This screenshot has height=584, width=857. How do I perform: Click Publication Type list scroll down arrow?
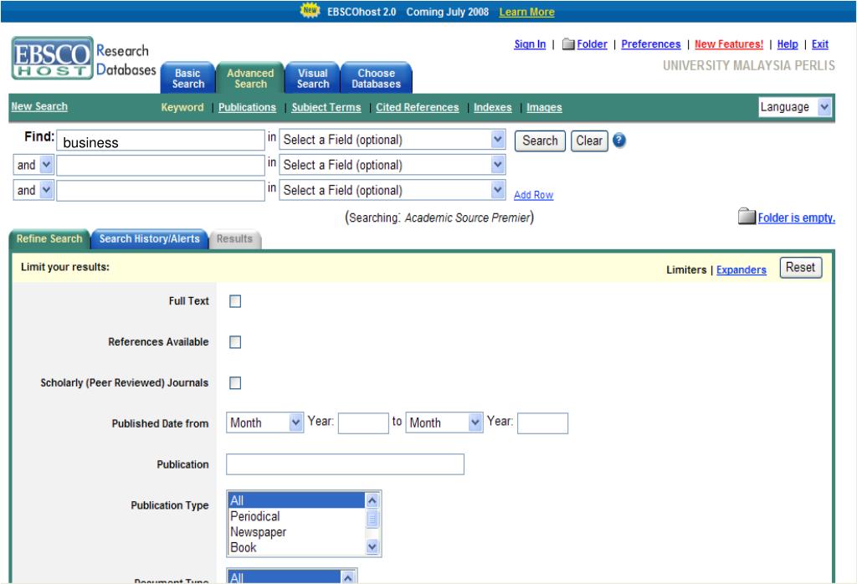(x=372, y=547)
